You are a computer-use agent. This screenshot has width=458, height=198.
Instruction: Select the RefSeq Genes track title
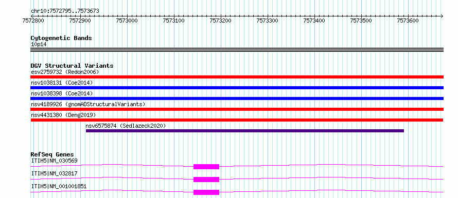click(52, 154)
